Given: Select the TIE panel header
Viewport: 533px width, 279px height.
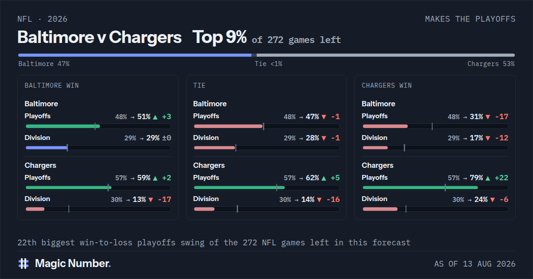Looking at the screenshot, I should tap(199, 85).
